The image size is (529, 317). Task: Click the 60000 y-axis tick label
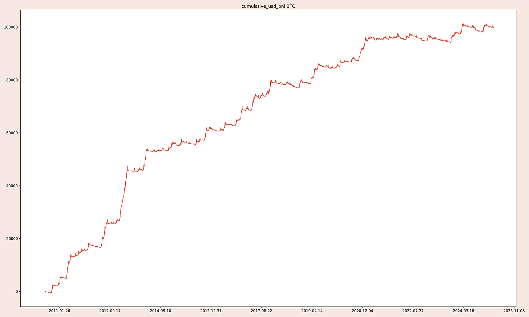click(x=12, y=132)
